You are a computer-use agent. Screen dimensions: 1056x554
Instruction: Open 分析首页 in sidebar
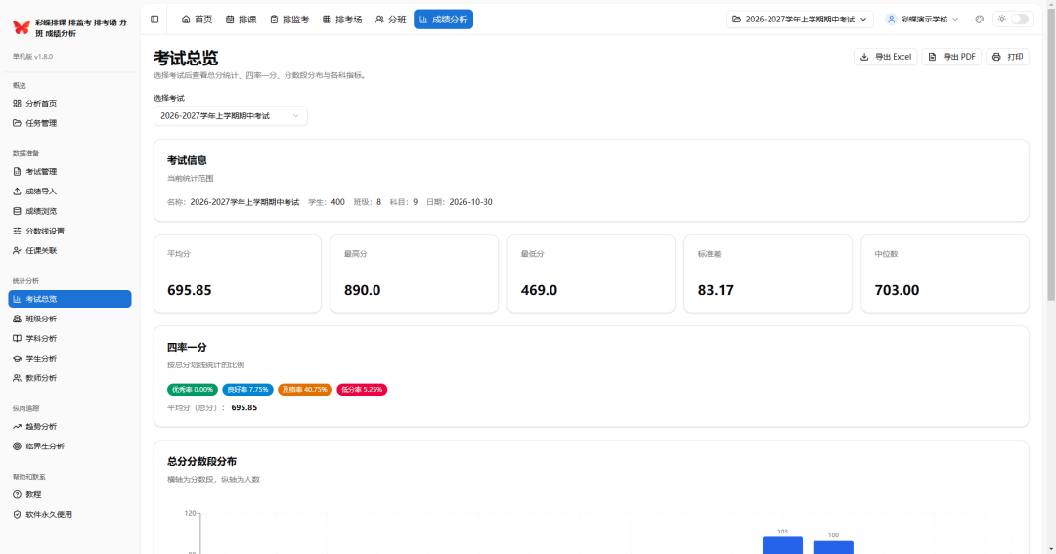point(69,104)
